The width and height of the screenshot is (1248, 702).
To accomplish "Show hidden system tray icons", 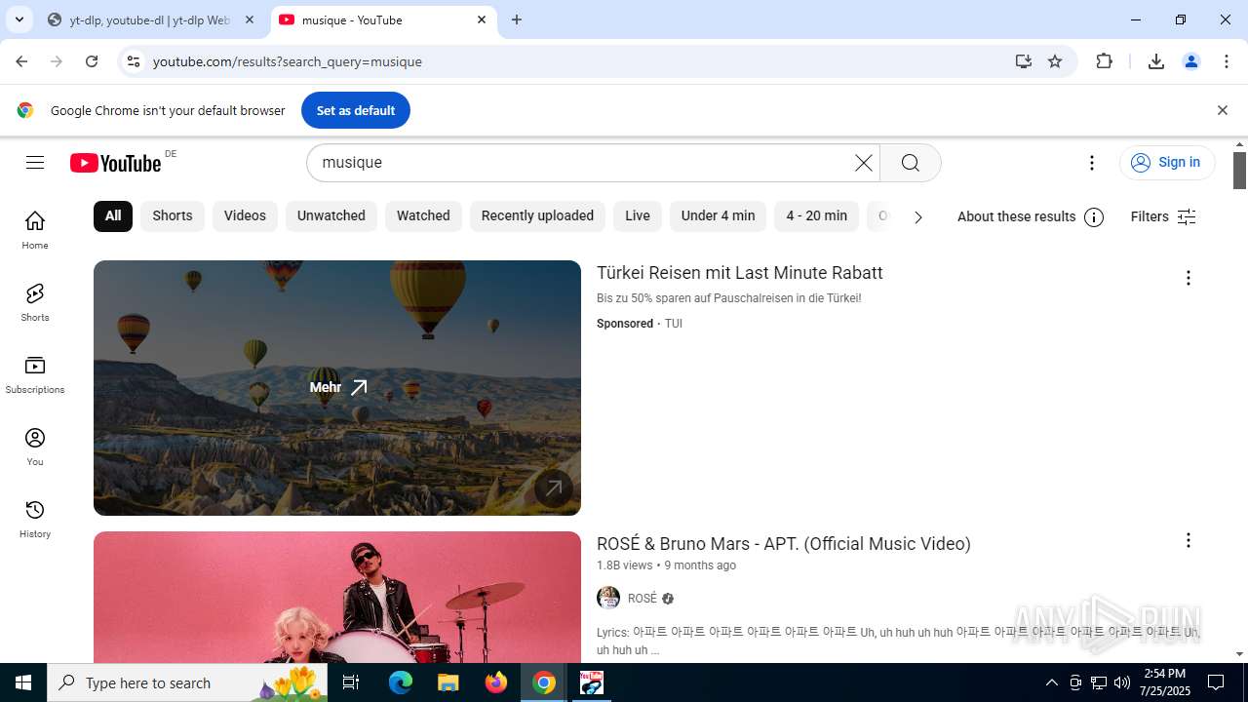I will (x=1051, y=682).
